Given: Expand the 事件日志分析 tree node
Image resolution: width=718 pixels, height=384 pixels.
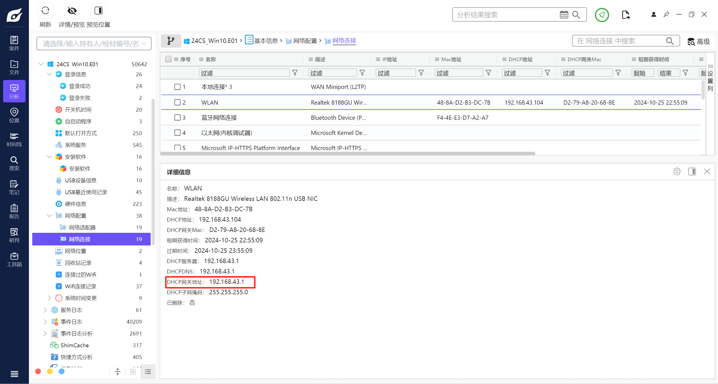Looking at the screenshot, I should 45,334.
